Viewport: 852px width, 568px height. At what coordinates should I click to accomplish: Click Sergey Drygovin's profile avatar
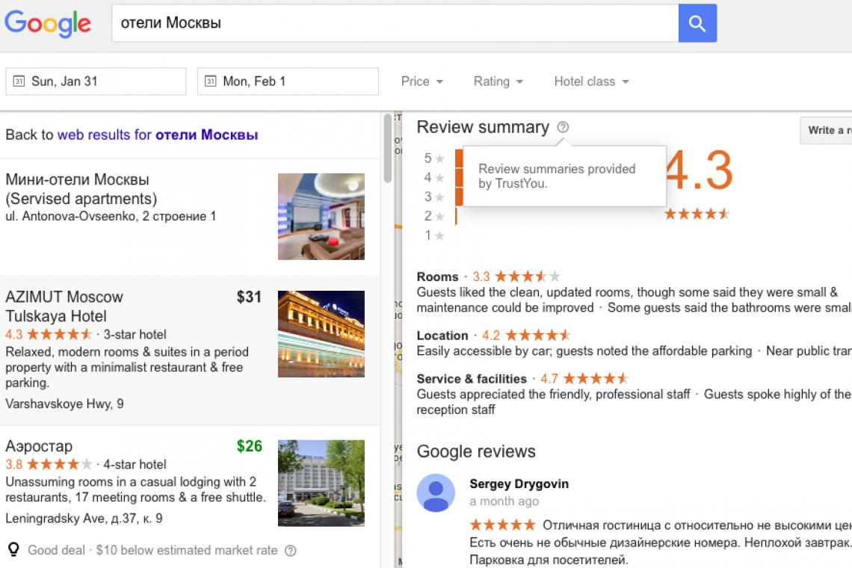[436, 493]
